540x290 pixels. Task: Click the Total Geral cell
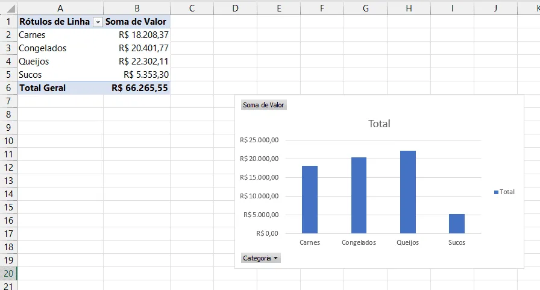pyautogui.click(x=60, y=88)
